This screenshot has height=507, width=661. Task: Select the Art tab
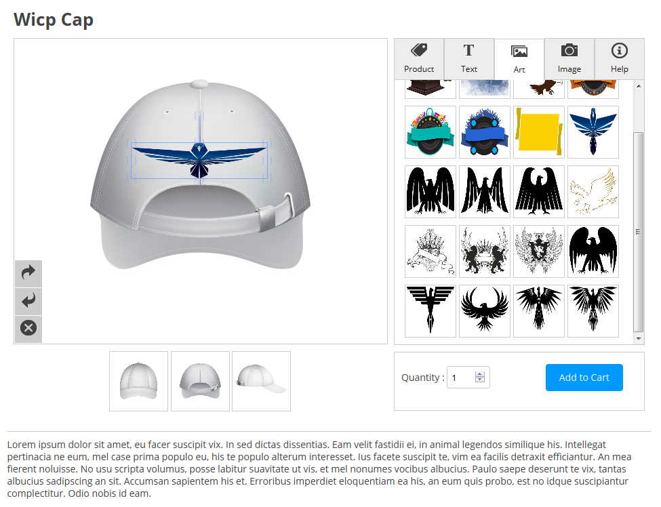tap(519, 59)
